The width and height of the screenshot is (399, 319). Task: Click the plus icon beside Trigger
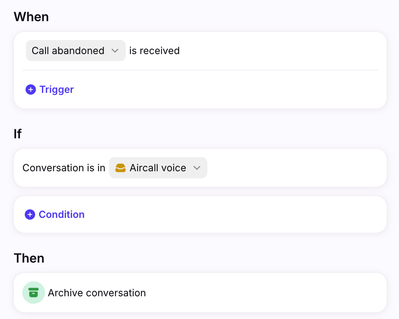31,89
